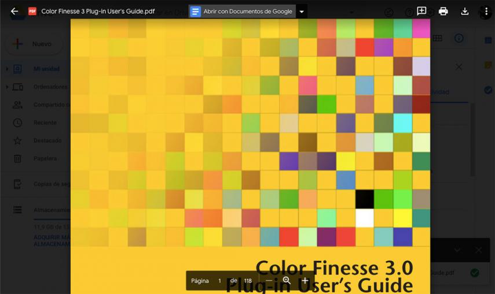Open with Google Docs button
This screenshot has width=495, height=294.
click(242, 12)
